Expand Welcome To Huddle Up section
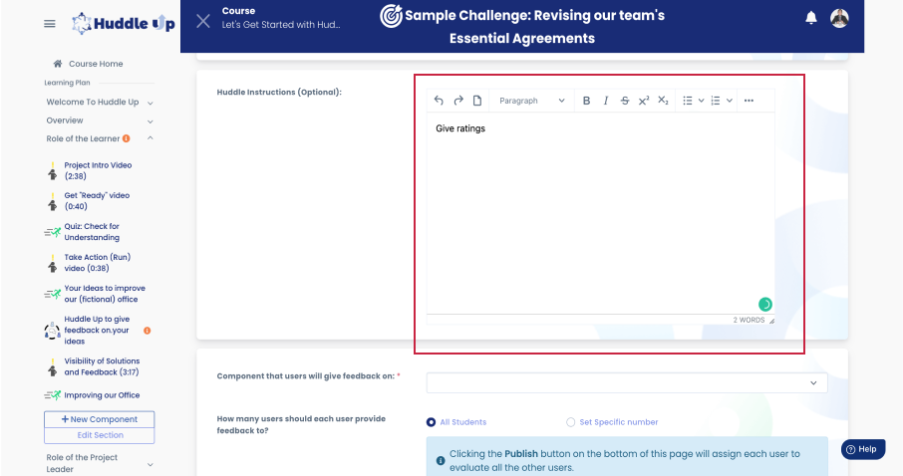Screen dimensions: 903x476 (x=150, y=103)
